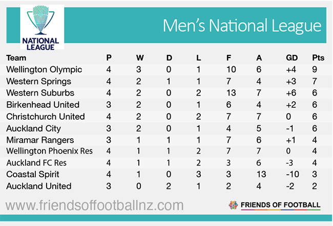
Task: Click Birkenhead United team name
Action: pos(43,105)
